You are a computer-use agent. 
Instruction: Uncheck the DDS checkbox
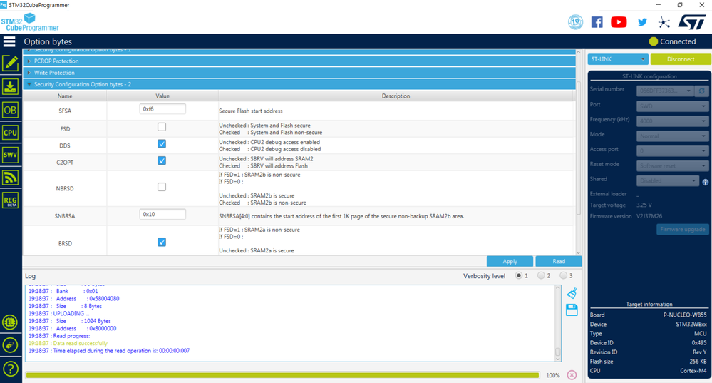point(162,143)
